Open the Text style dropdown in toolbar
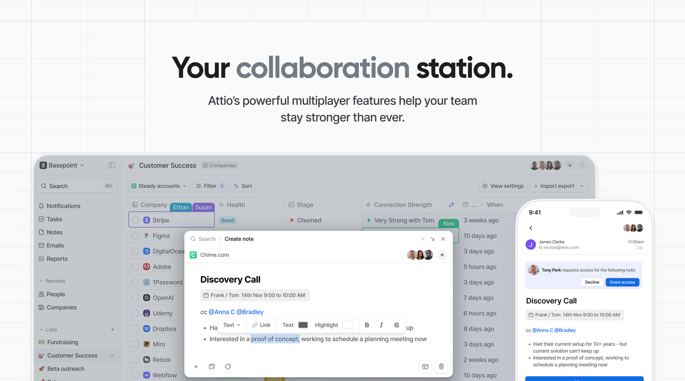Image resolution: width=685 pixels, height=381 pixels. tap(232, 325)
